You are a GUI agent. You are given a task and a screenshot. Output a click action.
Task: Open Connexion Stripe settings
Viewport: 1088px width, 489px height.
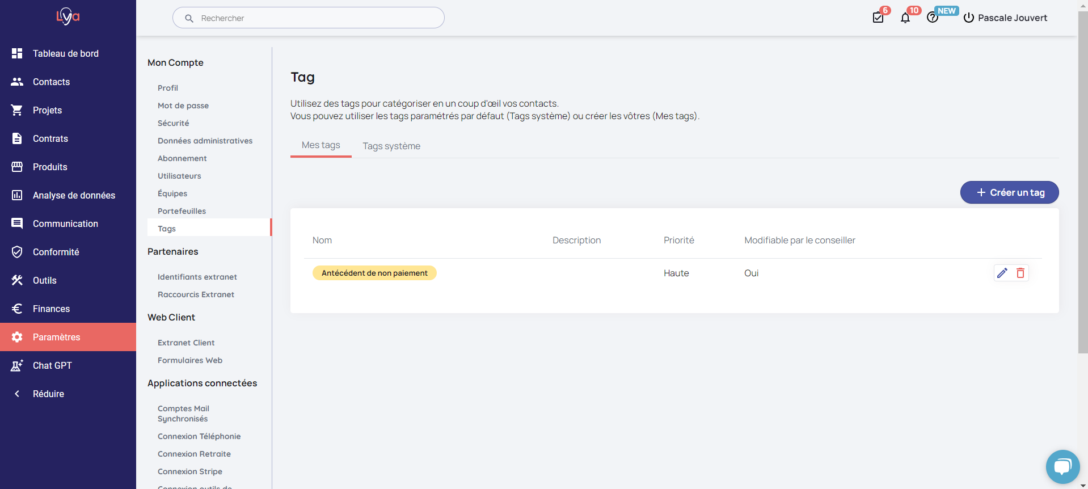point(190,471)
